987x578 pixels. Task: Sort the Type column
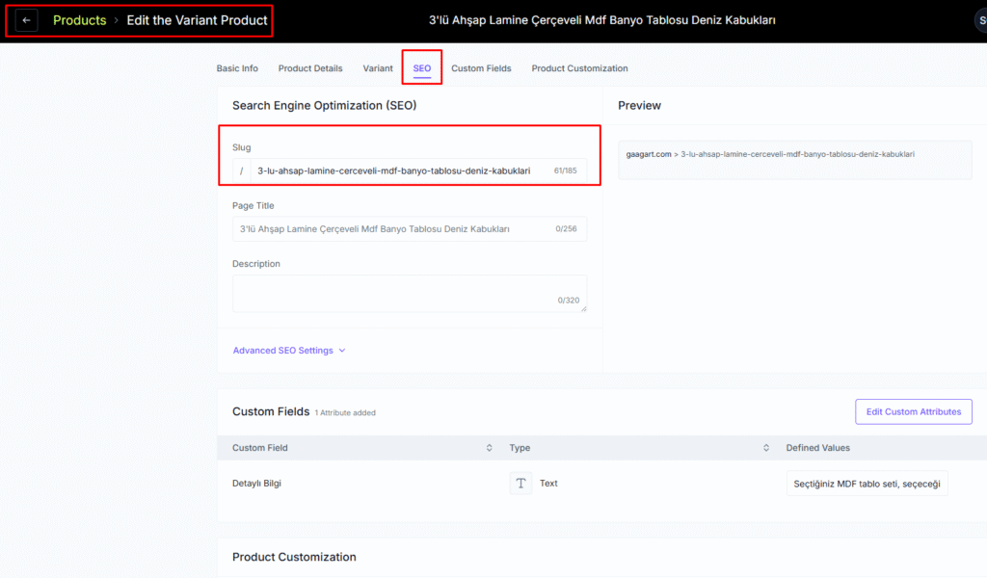(x=765, y=448)
